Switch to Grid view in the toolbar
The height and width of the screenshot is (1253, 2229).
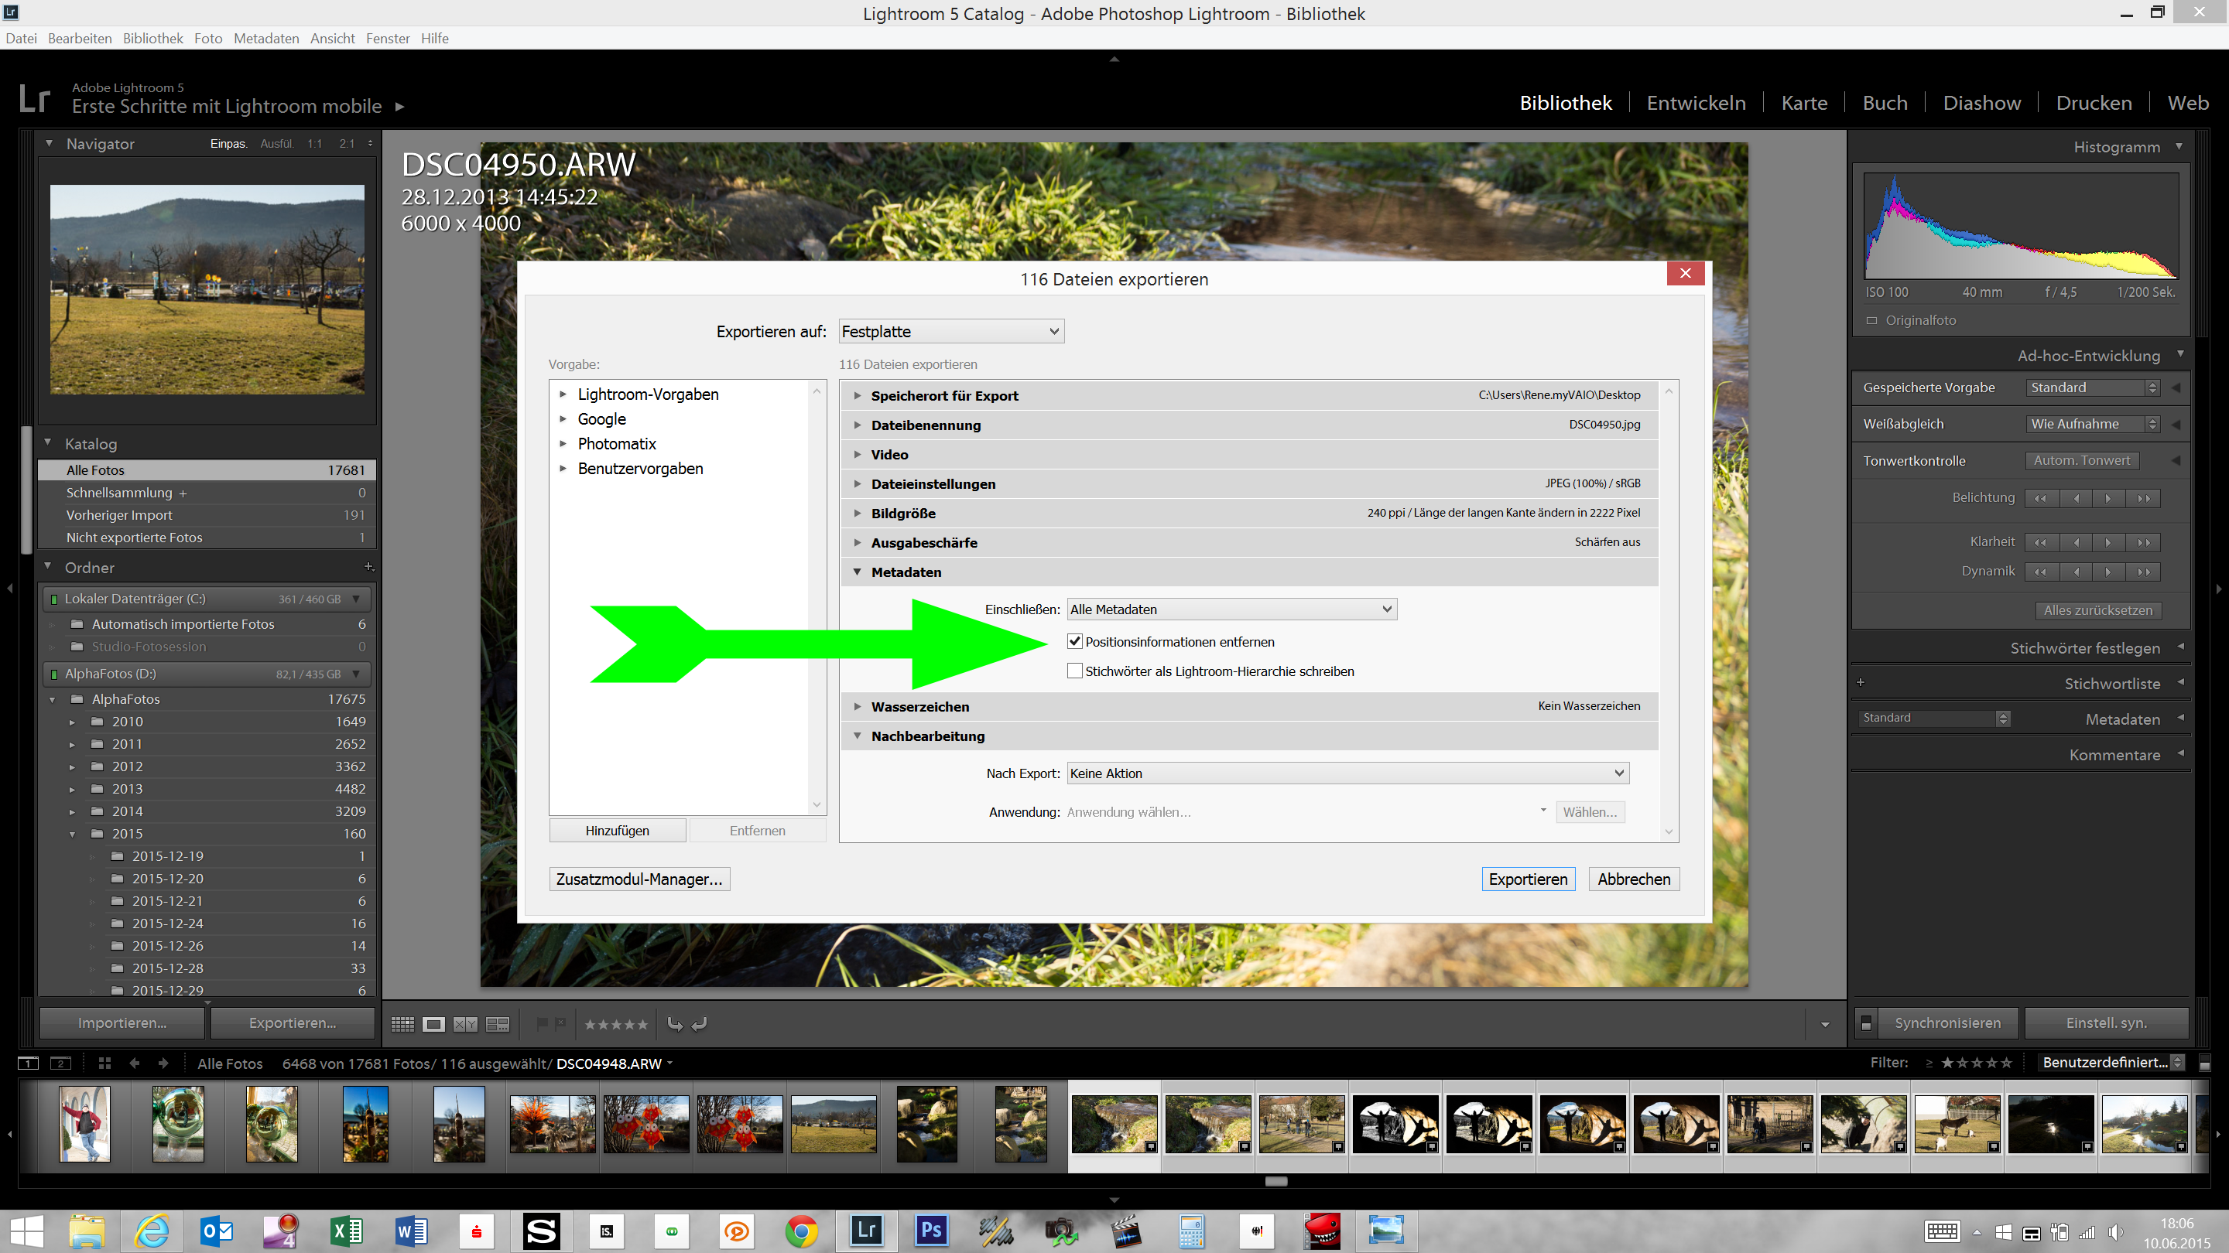coord(402,1024)
